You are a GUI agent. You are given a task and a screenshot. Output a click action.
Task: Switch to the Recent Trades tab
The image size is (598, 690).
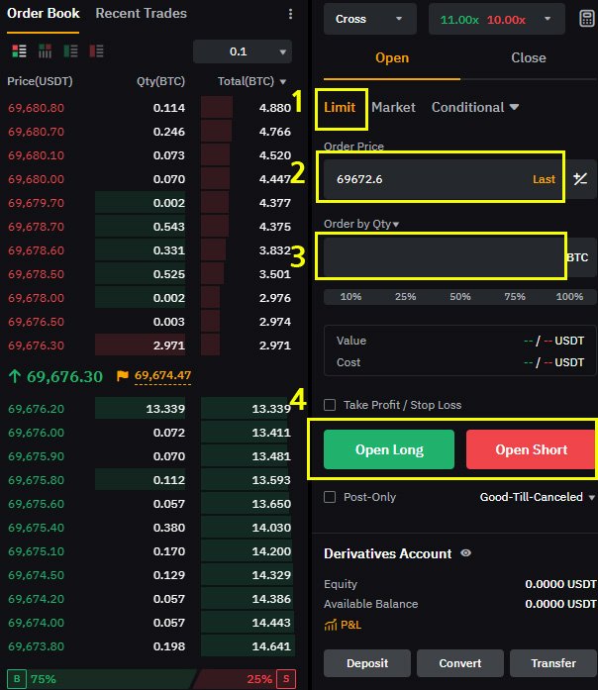tap(142, 13)
